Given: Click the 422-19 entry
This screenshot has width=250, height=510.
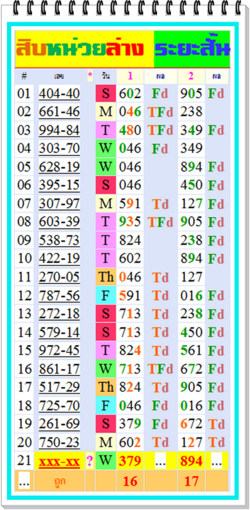Looking at the screenshot, I should point(59,259).
